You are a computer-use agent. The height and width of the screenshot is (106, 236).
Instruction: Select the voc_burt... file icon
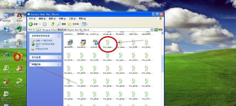pyautogui.click(x=82, y=56)
